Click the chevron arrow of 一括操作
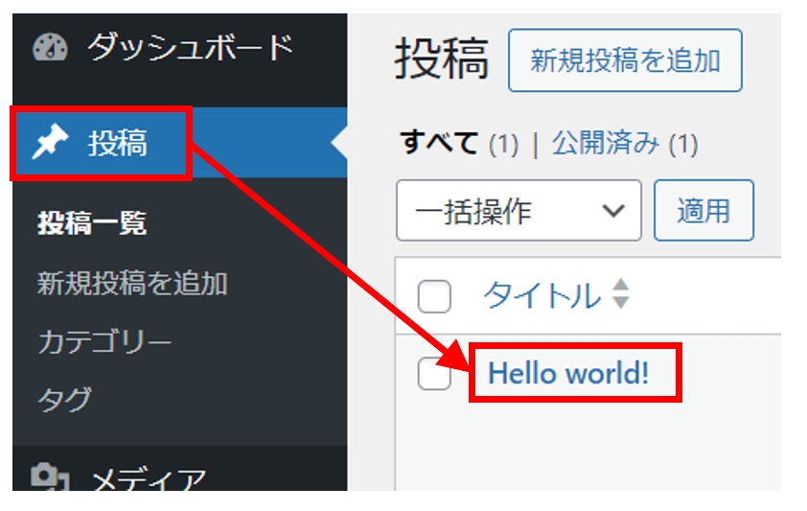The image size is (807, 511). [x=610, y=211]
